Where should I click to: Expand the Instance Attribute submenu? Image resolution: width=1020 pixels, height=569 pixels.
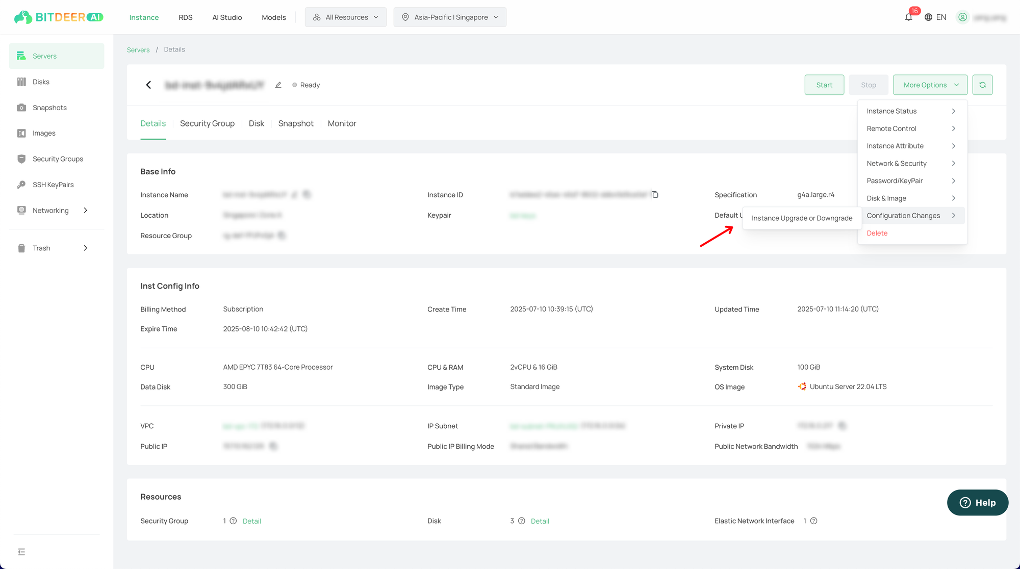pos(912,146)
